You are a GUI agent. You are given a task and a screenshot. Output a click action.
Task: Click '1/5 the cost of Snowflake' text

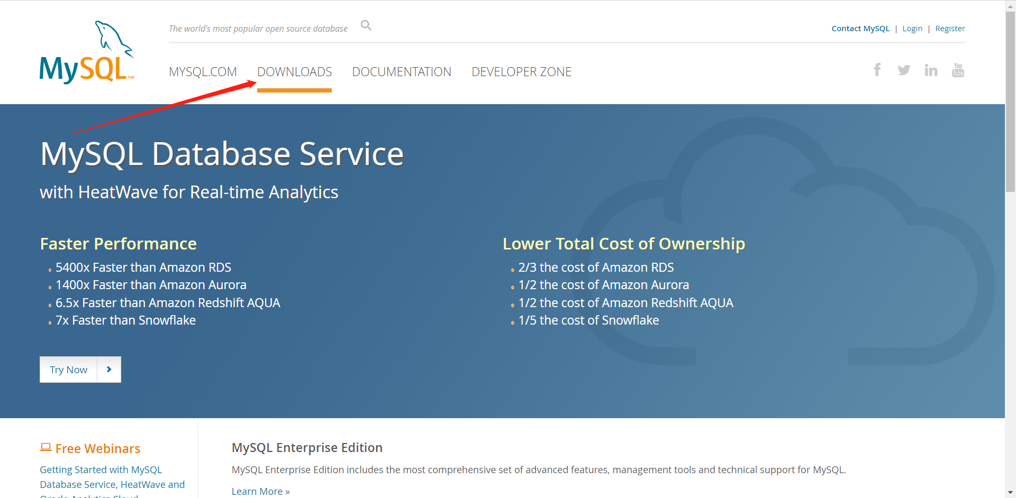588,320
